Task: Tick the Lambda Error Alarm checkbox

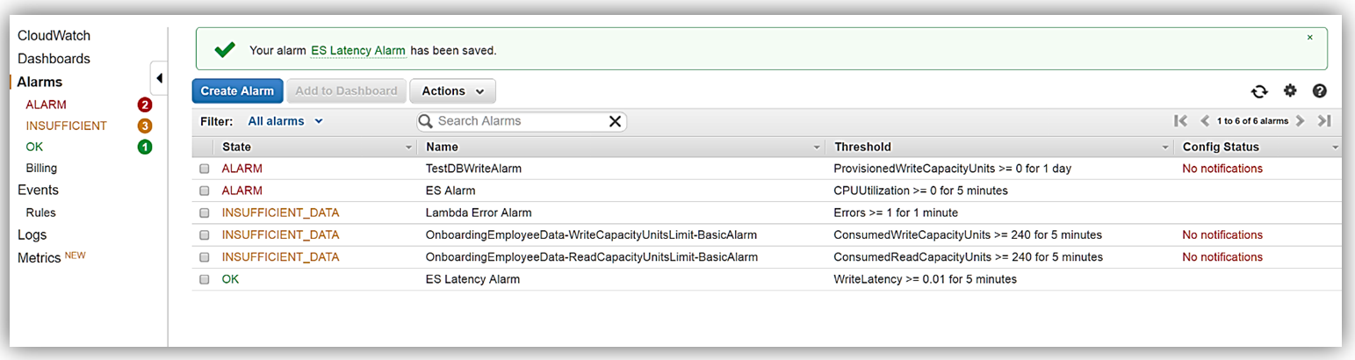Action: [205, 213]
